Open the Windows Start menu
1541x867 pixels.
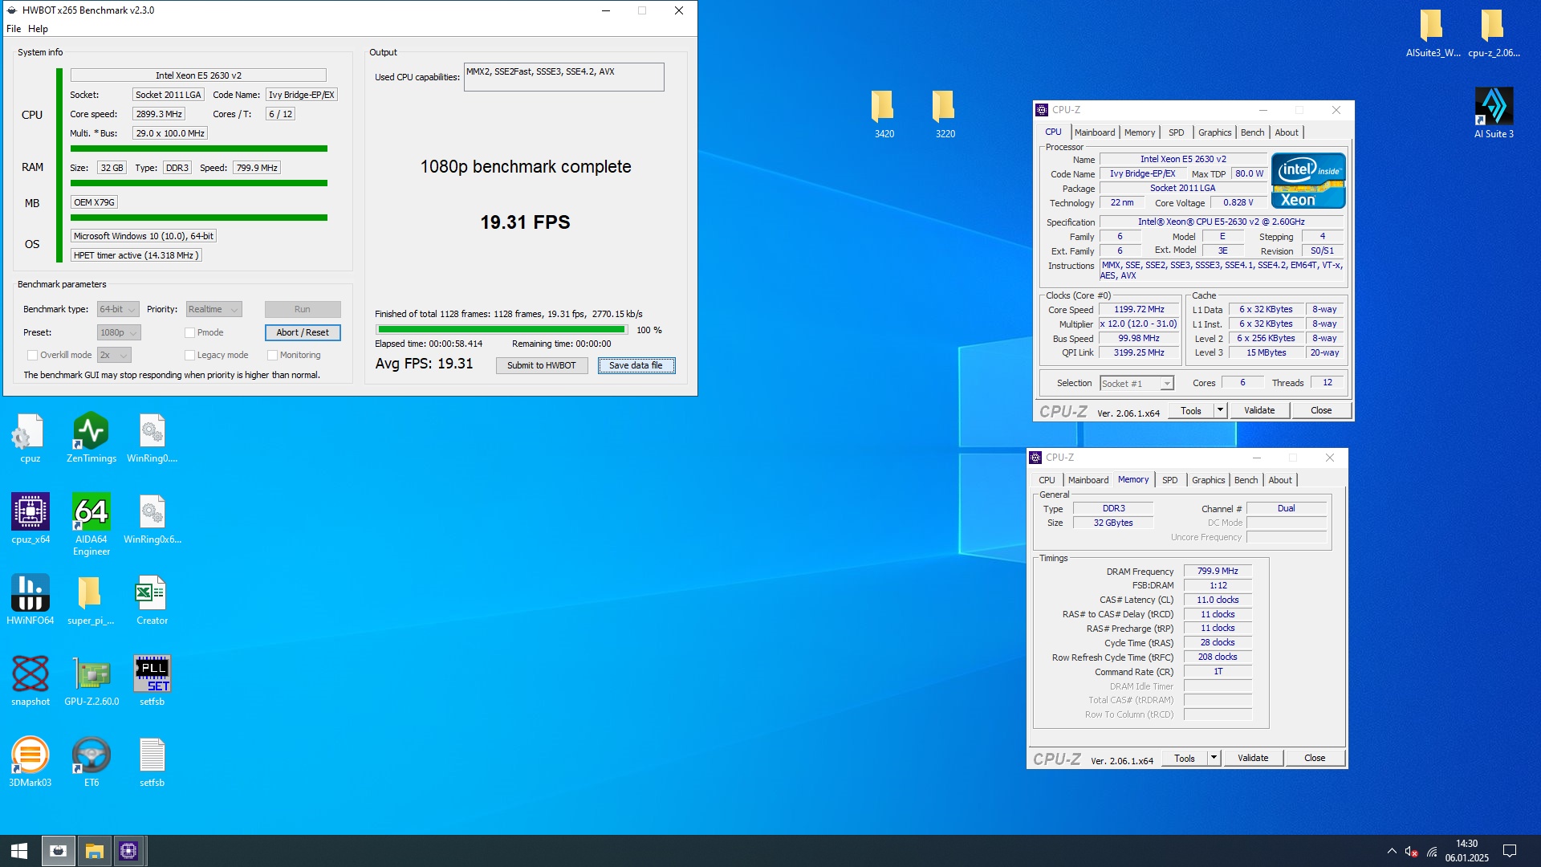[x=19, y=851]
